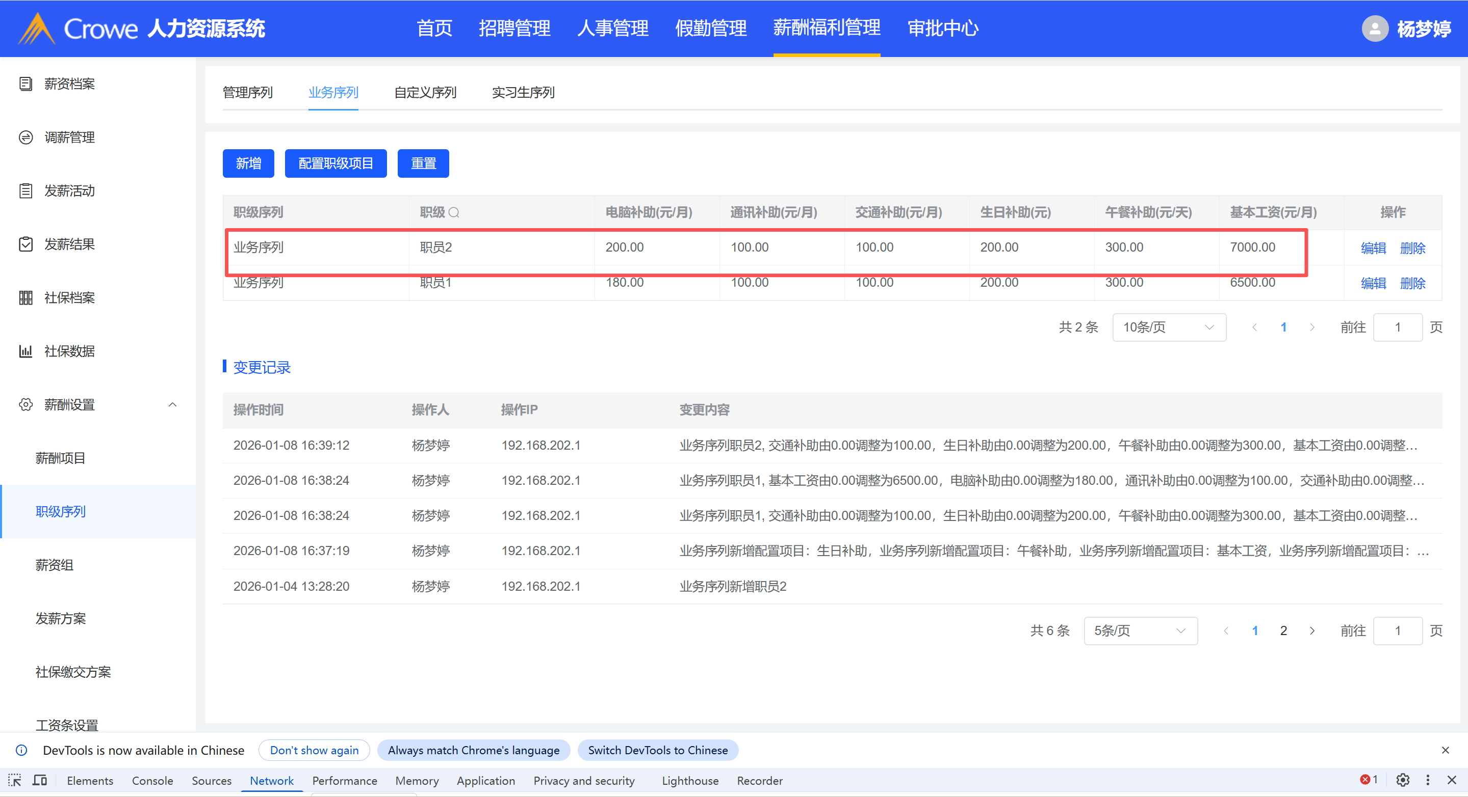Screen dimensions: 1468x797
Task: Click 编辑 link for 职员2 row
Action: (x=1373, y=248)
